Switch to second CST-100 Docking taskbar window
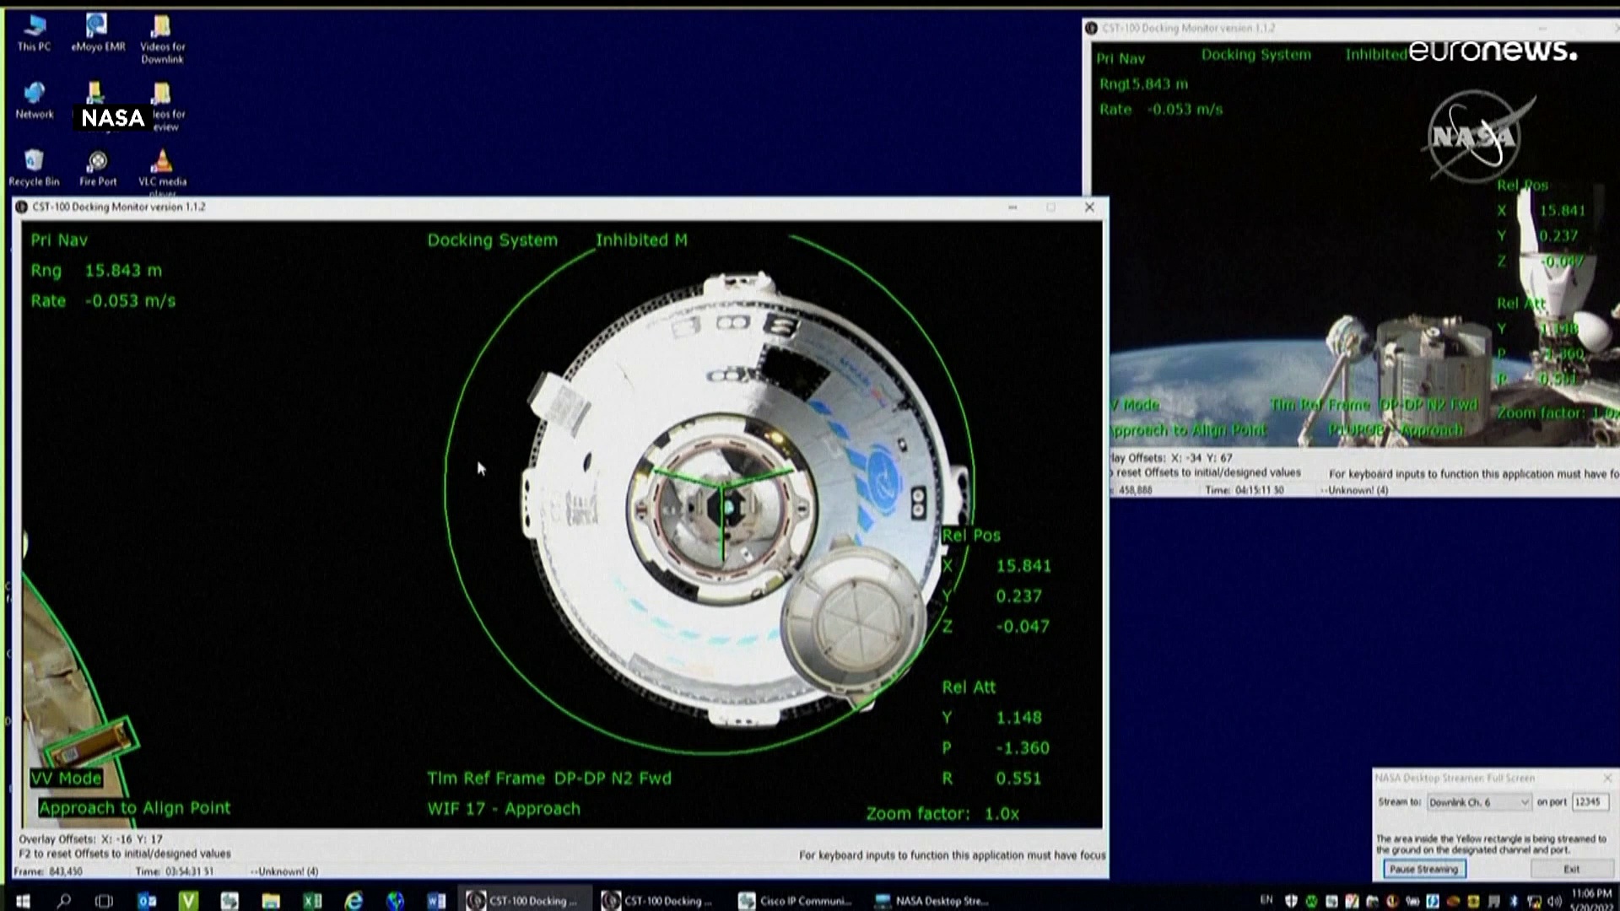 pos(659,901)
